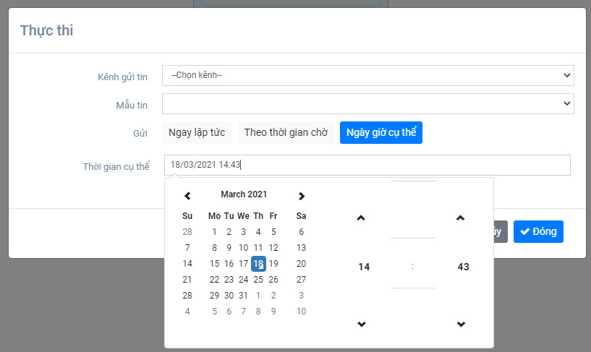Select Sunday March 7 in calendar
This screenshot has width=591, height=352.
[x=187, y=248]
